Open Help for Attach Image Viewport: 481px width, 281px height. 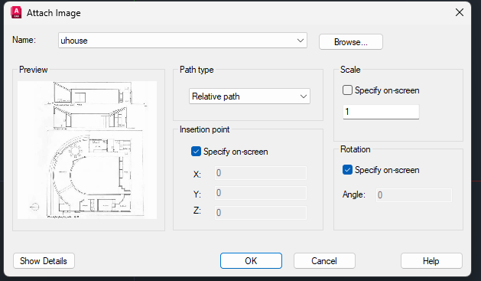click(431, 261)
